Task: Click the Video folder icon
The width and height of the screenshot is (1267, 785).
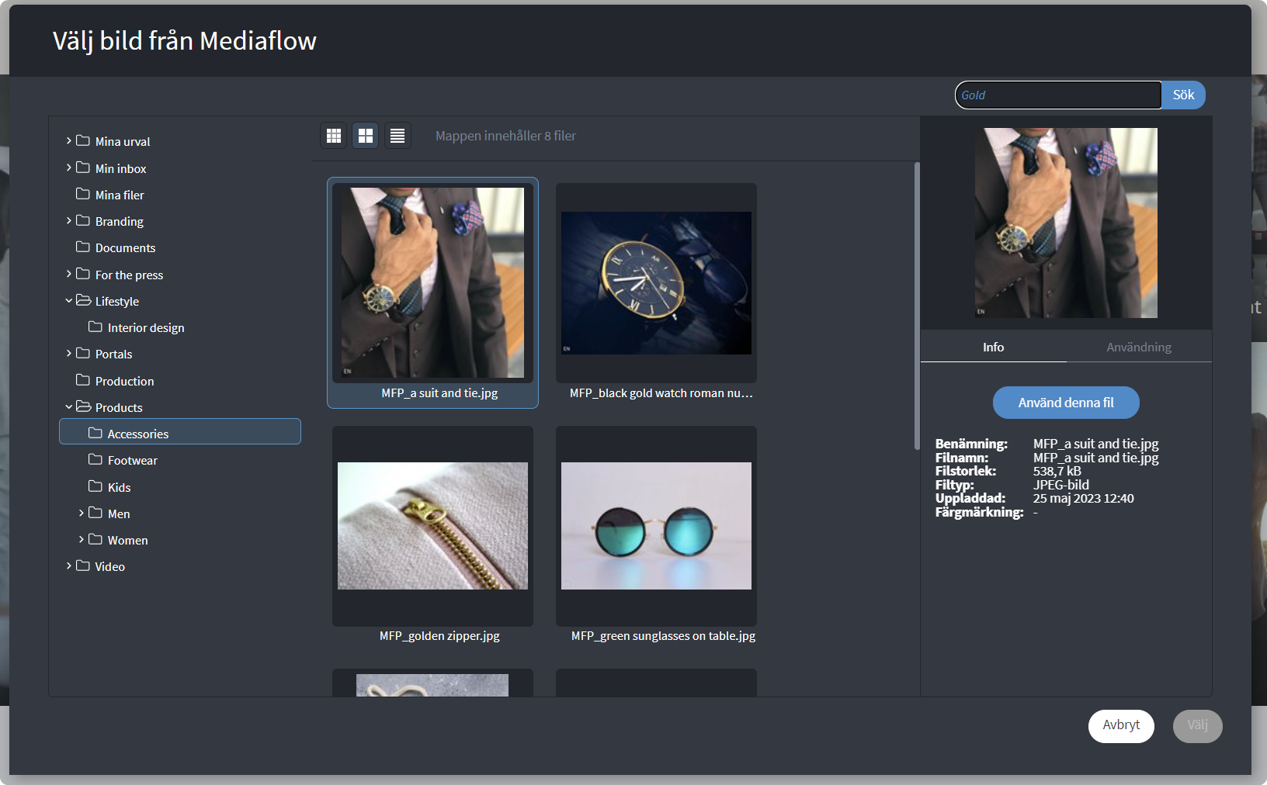Action: (x=83, y=565)
